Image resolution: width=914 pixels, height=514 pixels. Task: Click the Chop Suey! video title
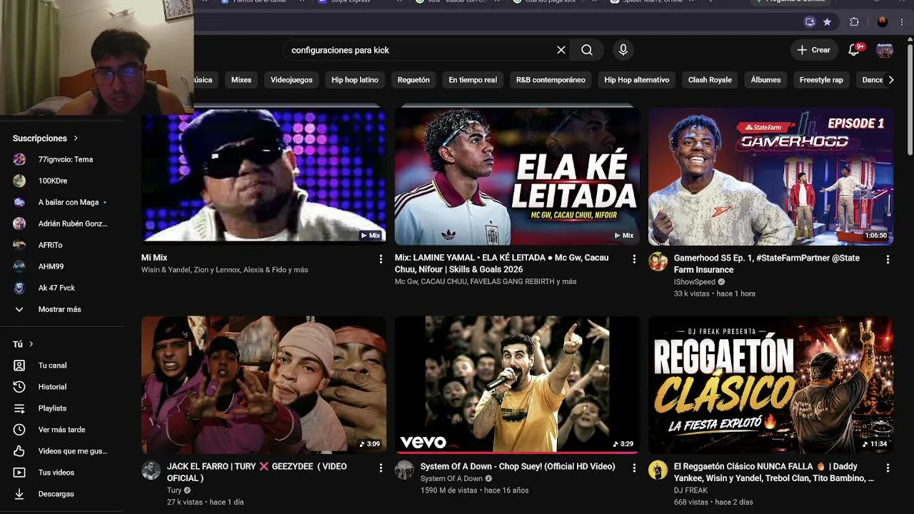tap(518, 466)
